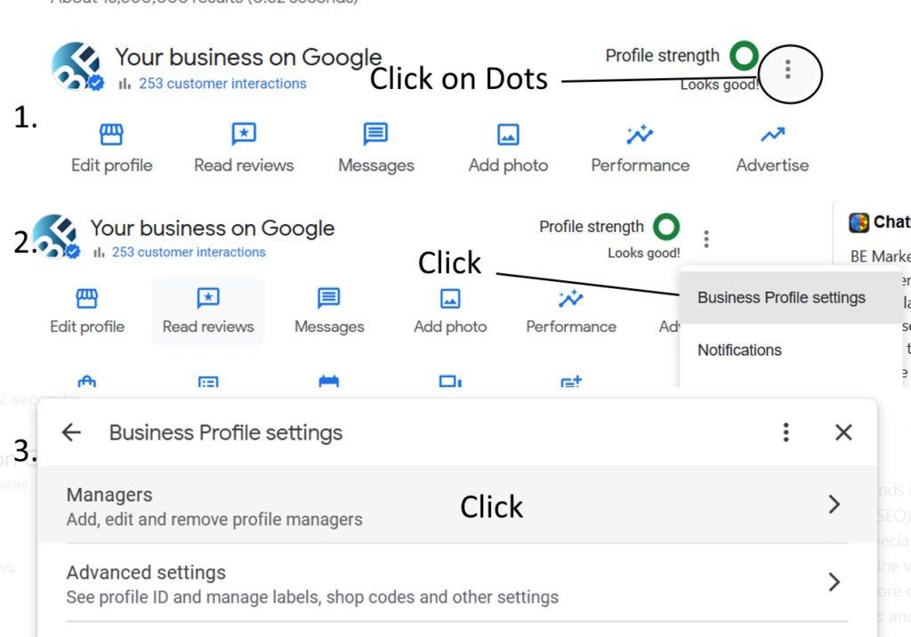This screenshot has width=911, height=637.
Task: Click Edit profile storefront icon in step 1
Action: click(111, 134)
